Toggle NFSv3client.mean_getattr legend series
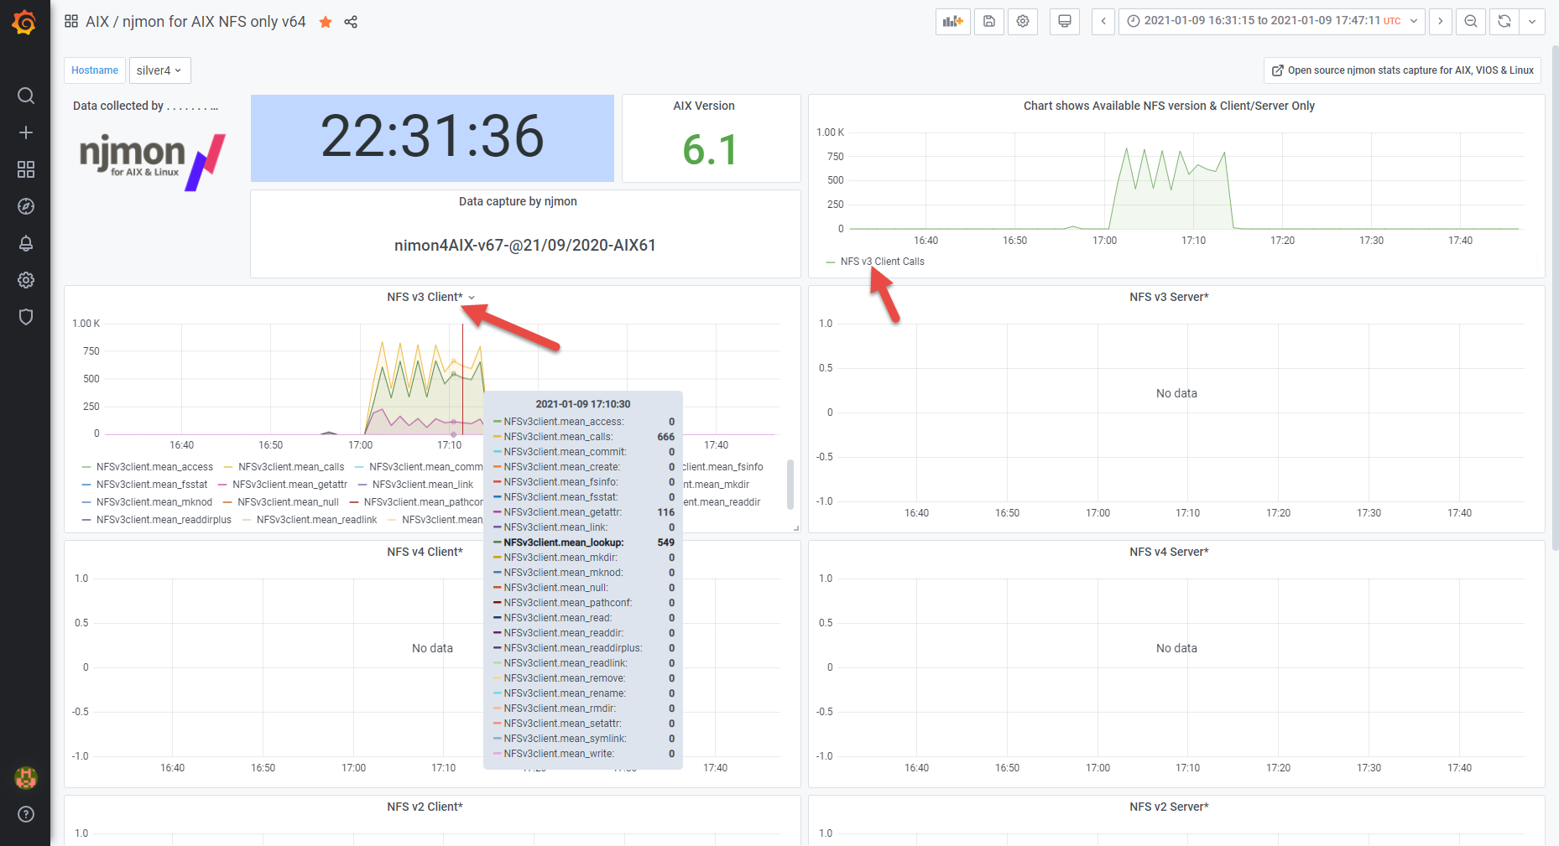1559x846 pixels. tap(289, 485)
